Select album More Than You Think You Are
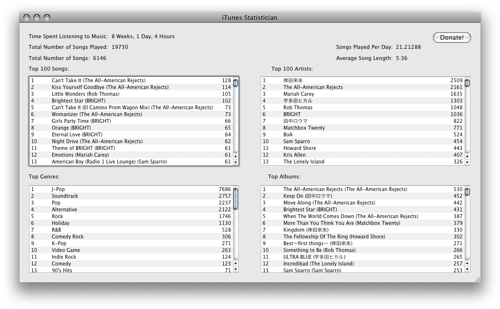The height and width of the screenshot is (309, 500). (363, 223)
